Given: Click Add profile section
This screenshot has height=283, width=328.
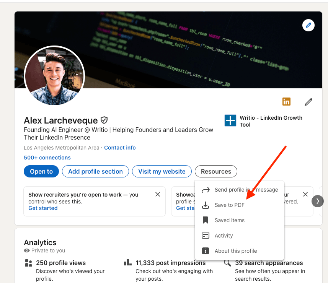Looking at the screenshot, I should 95,171.
